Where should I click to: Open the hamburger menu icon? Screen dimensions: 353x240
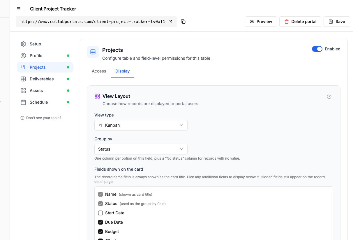19,9
